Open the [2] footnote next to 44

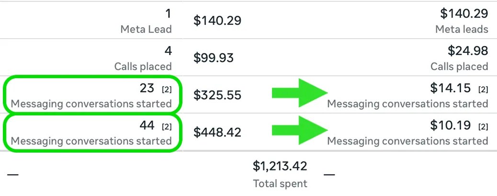166,127
